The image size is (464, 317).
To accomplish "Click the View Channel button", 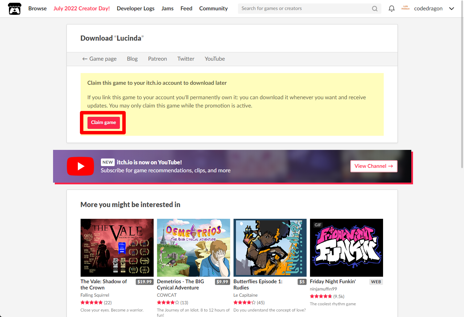I will click(x=374, y=166).
